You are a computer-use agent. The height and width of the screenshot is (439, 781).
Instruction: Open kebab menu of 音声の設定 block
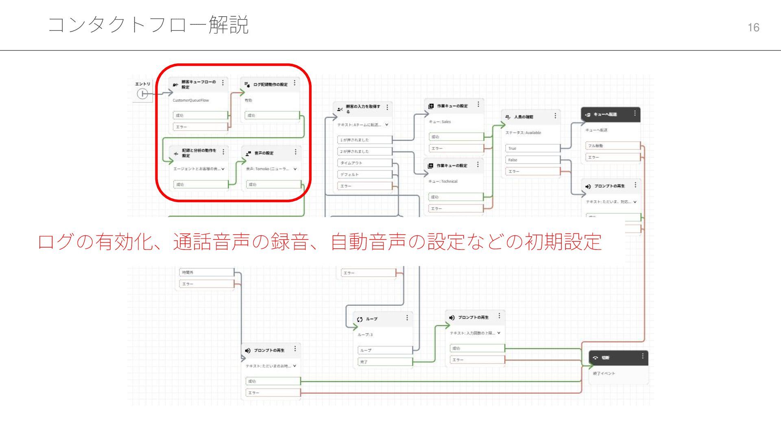pyautogui.click(x=295, y=152)
